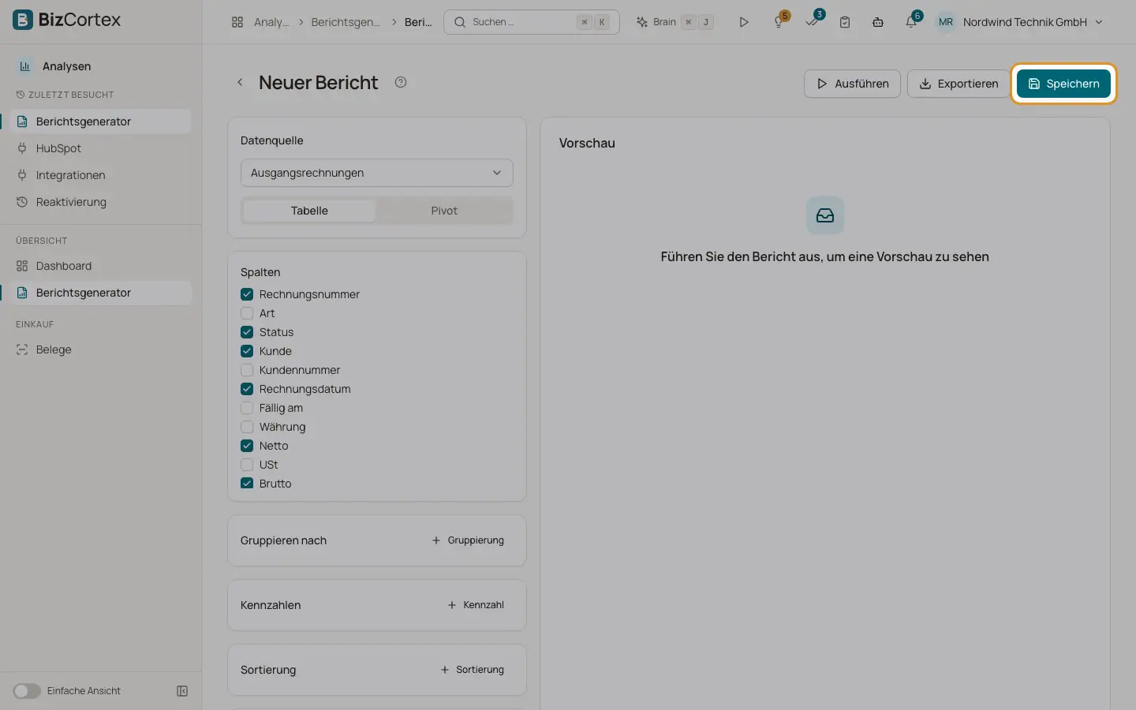Viewport: 1136px width, 710px height.
Task: Save the report with Speichern
Action: click(1063, 84)
